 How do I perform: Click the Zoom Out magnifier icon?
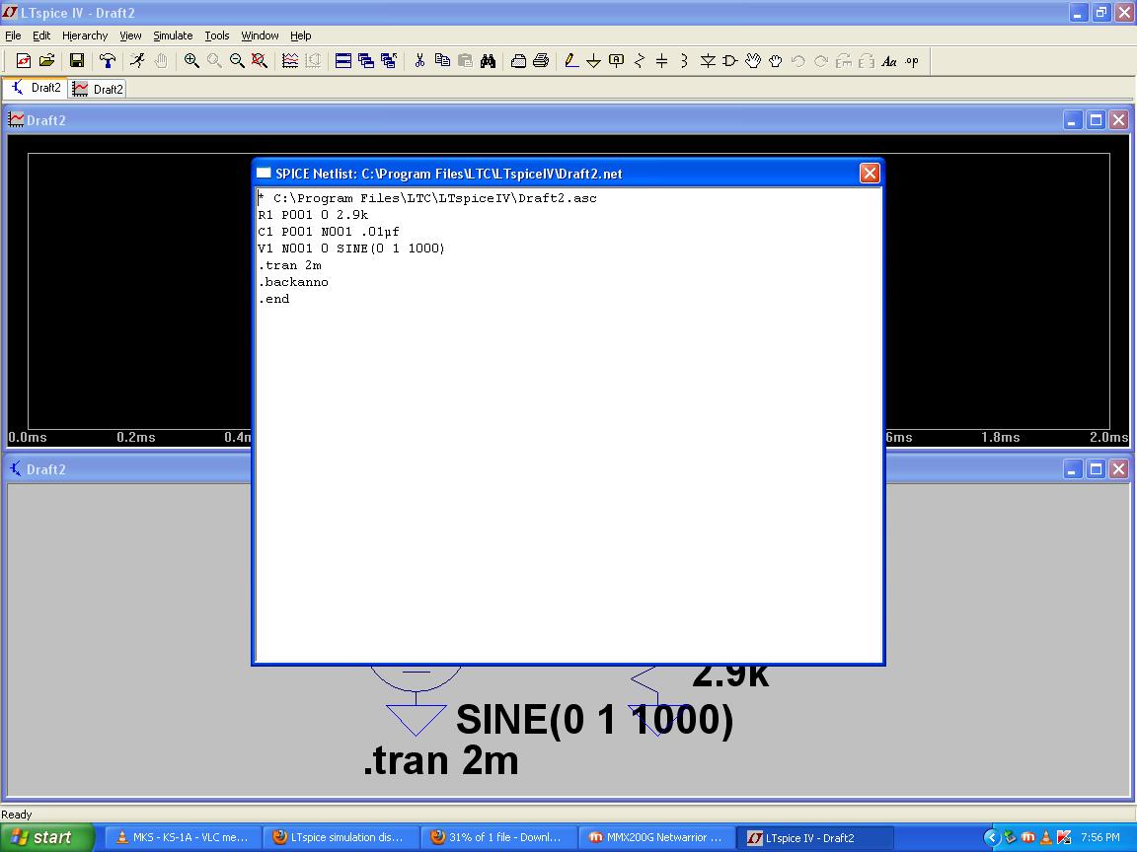tap(237, 61)
